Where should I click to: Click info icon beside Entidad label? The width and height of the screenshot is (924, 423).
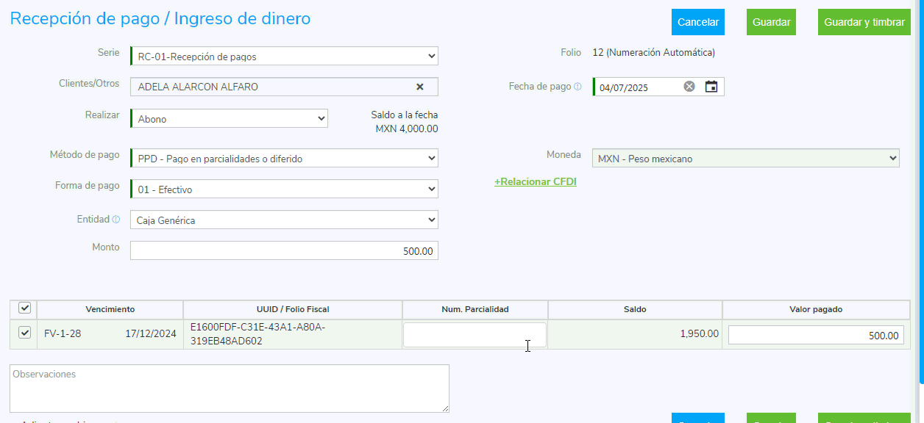coord(115,220)
